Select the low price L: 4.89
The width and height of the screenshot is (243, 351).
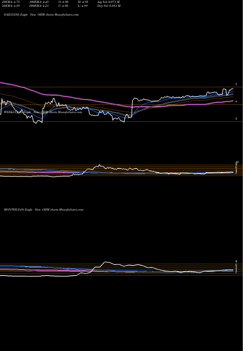82,6
